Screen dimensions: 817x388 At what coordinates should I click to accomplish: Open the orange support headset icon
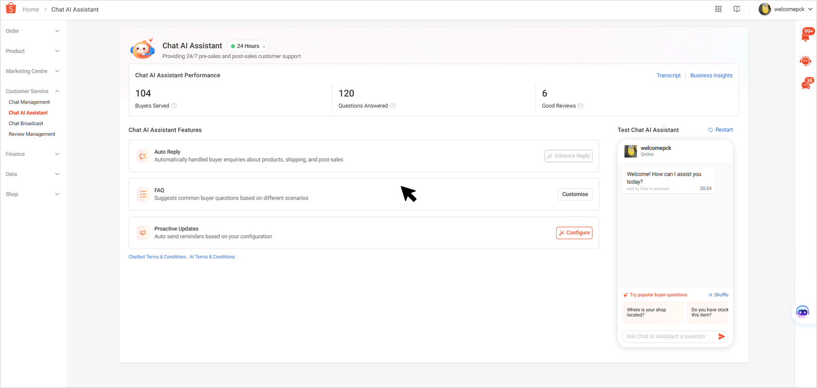click(806, 61)
